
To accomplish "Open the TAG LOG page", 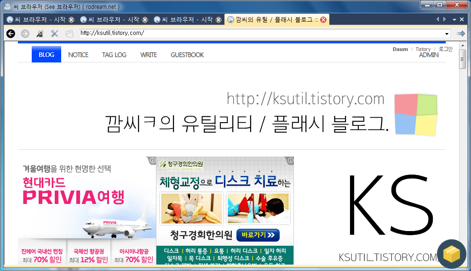I will point(114,55).
